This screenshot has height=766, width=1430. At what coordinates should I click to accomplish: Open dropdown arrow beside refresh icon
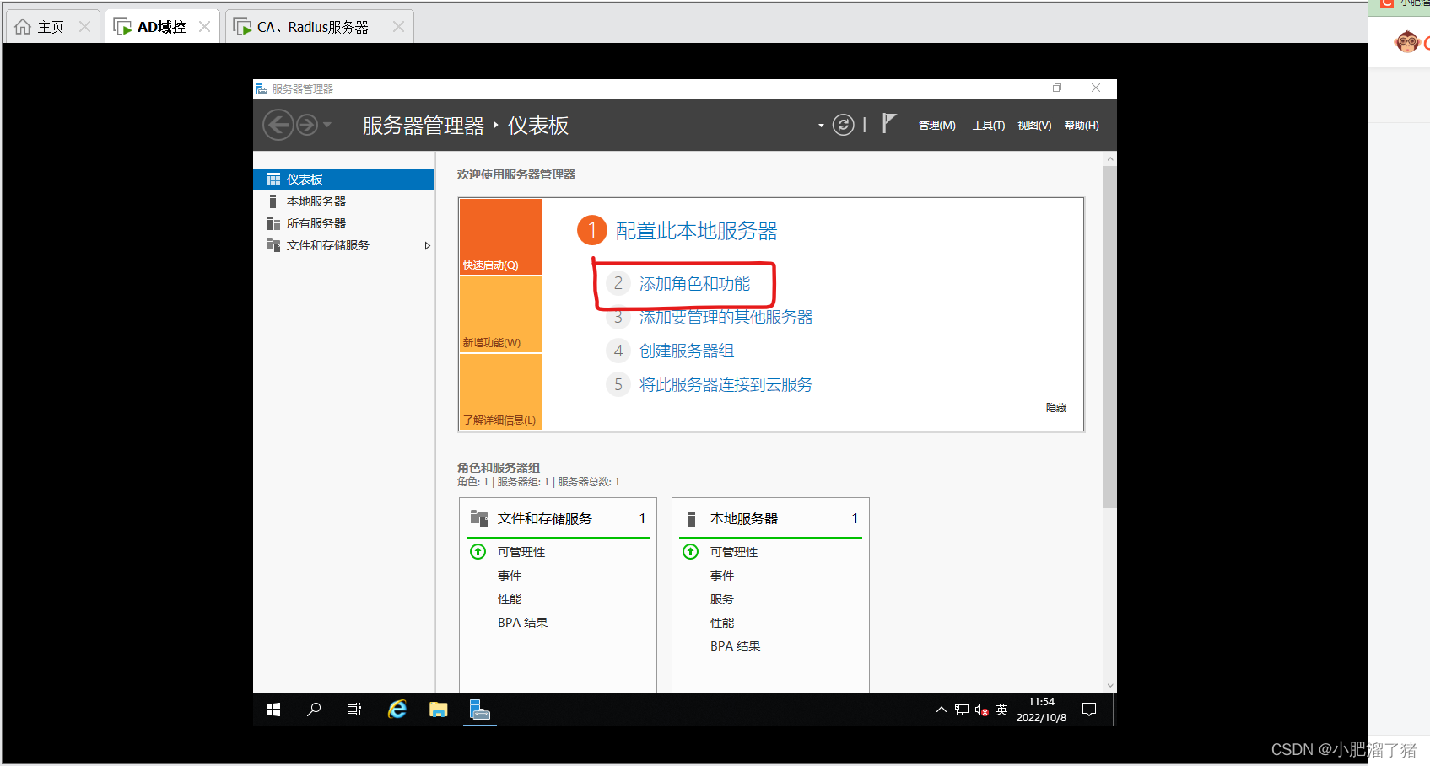821,126
